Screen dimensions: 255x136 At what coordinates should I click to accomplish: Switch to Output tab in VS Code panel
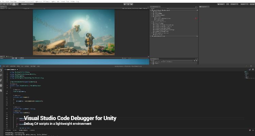point(15,130)
